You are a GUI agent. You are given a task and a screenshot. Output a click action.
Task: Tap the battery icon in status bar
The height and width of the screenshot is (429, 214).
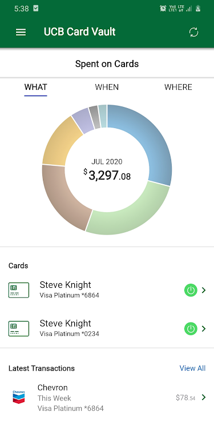pos(198,9)
